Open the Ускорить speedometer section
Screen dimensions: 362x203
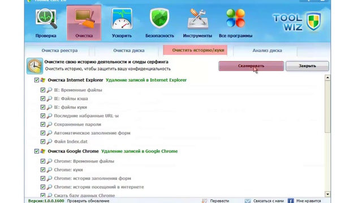(x=122, y=23)
